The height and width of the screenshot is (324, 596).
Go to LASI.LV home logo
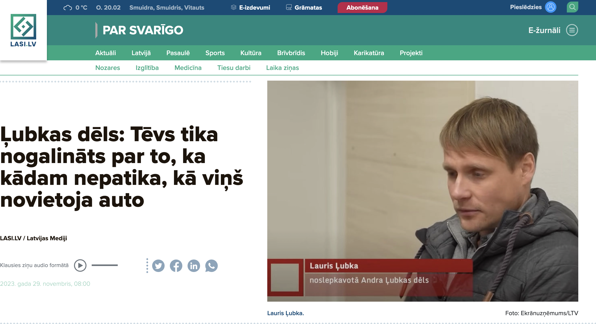23,30
